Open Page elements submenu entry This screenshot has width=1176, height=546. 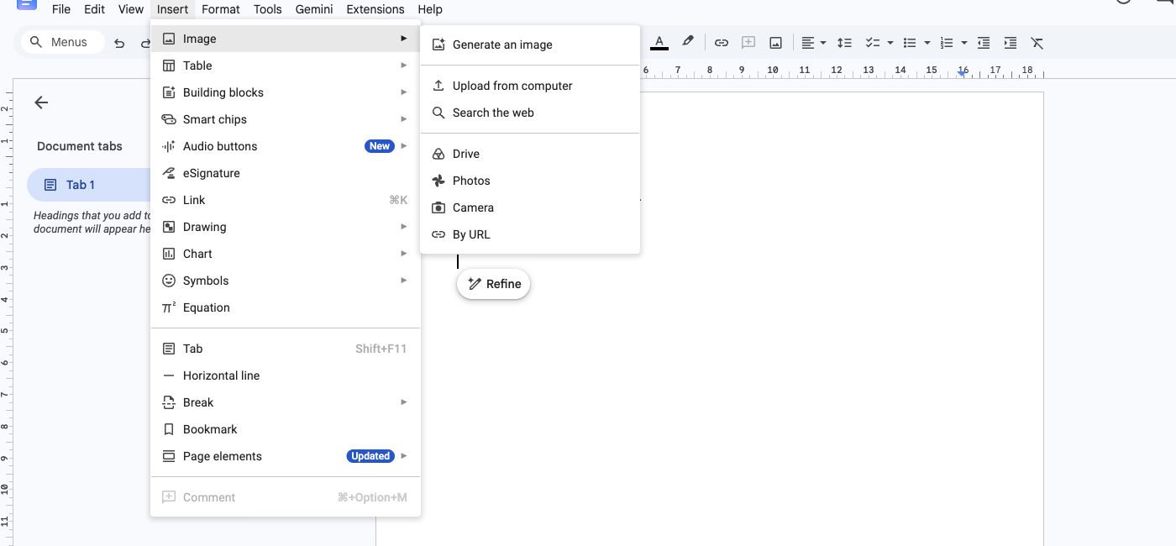point(286,456)
